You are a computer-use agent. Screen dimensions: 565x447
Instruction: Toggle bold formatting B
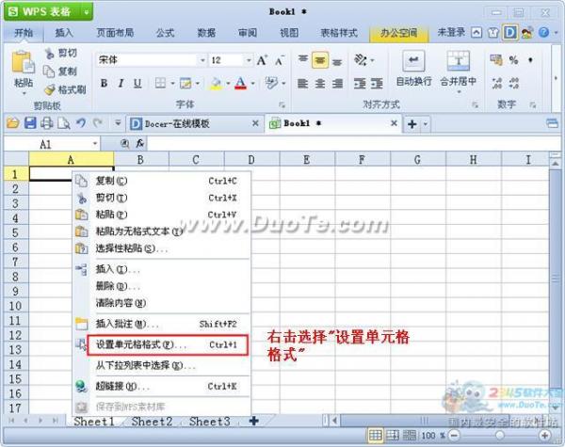(x=104, y=83)
